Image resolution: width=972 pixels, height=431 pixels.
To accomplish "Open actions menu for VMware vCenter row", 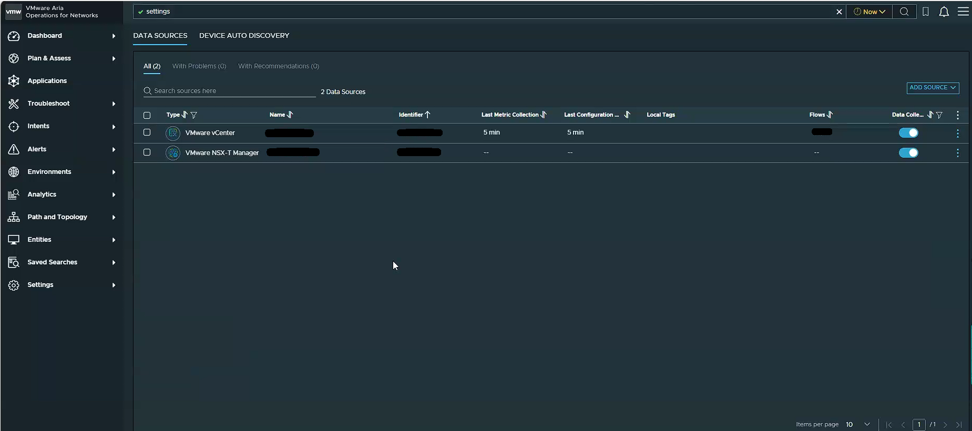I will 958,134.
